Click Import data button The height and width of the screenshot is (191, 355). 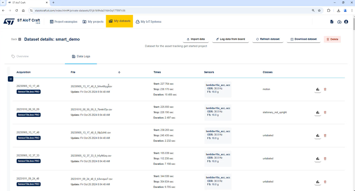[x=196, y=39]
